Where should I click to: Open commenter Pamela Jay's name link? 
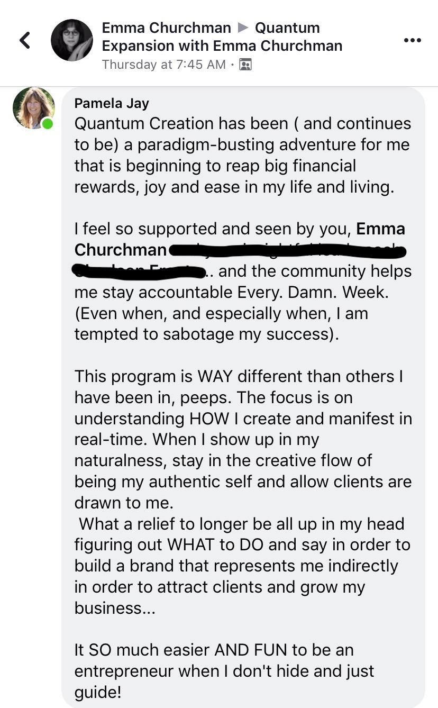coord(112,103)
